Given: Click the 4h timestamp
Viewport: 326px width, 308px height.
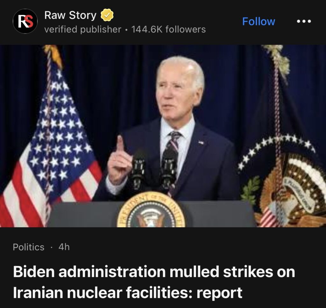Looking at the screenshot, I should tap(64, 247).
